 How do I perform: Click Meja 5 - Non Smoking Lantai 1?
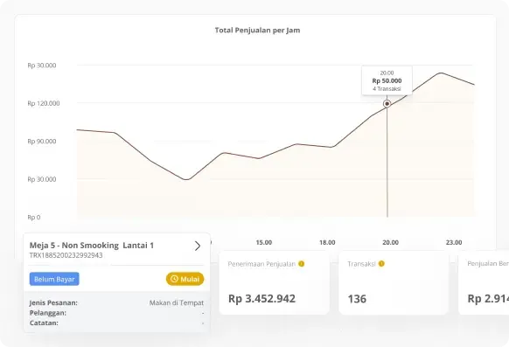(x=92, y=246)
